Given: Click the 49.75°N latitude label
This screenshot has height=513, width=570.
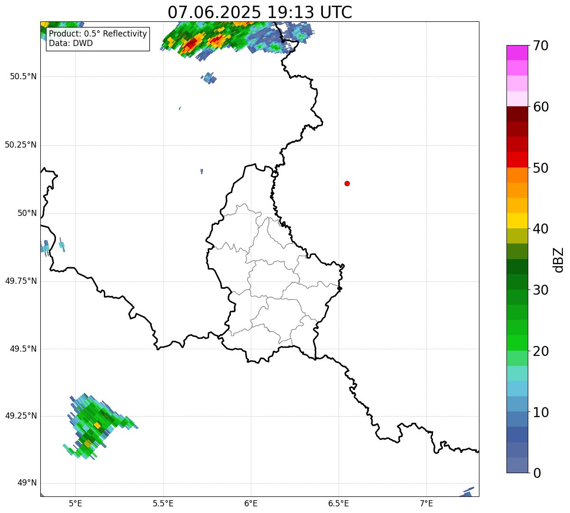Looking at the screenshot, I should point(21,281).
